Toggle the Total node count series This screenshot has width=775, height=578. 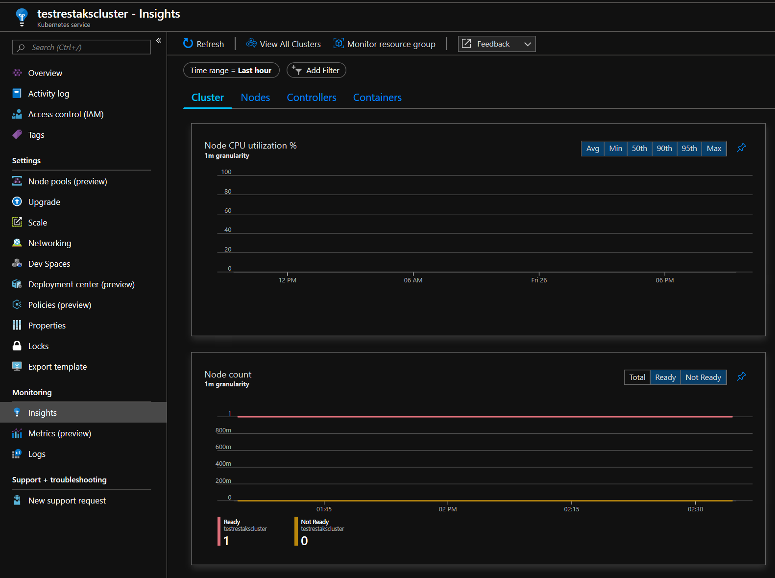pos(637,377)
